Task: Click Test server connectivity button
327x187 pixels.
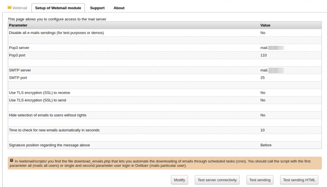Action: pyautogui.click(x=217, y=180)
